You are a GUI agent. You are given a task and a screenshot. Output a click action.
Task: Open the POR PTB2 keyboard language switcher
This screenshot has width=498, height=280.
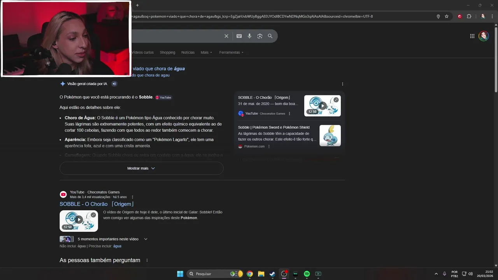click(454, 274)
